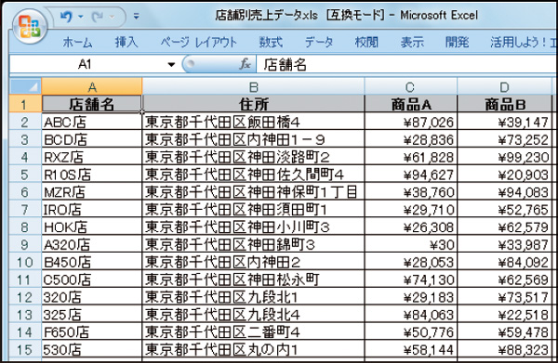Select column D header
Viewport: 558px width, 363px height.
(505, 86)
